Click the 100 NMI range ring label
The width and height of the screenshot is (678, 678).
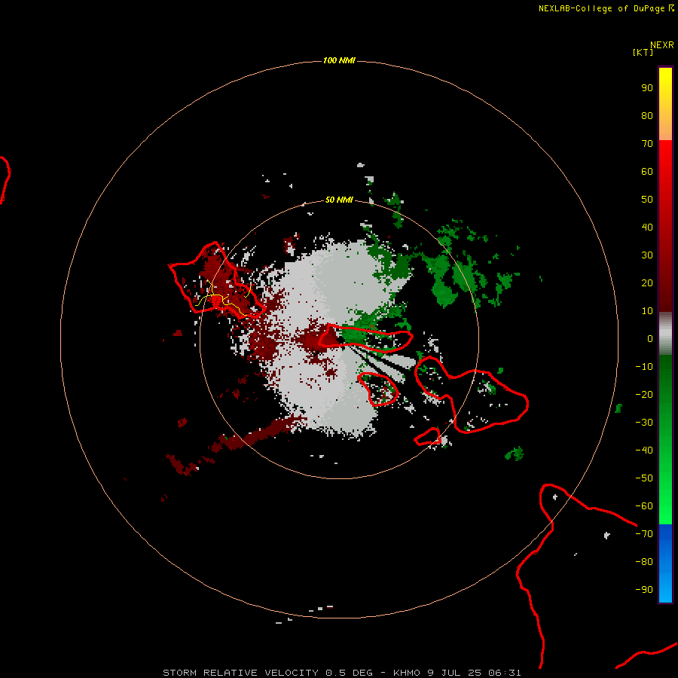click(x=339, y=60)
